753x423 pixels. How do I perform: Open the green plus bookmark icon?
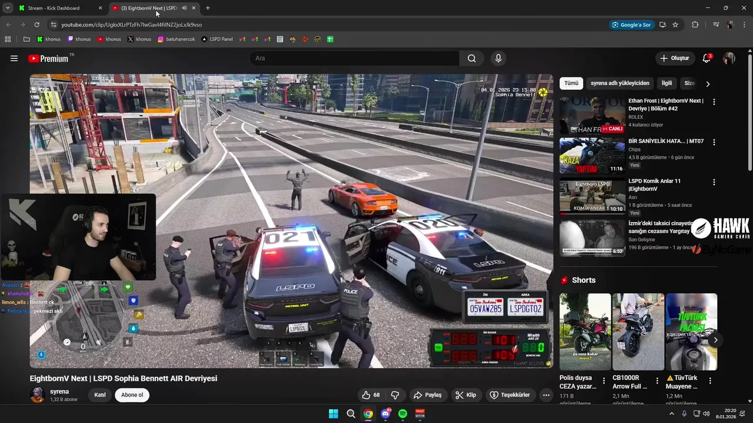click(330, 39)
